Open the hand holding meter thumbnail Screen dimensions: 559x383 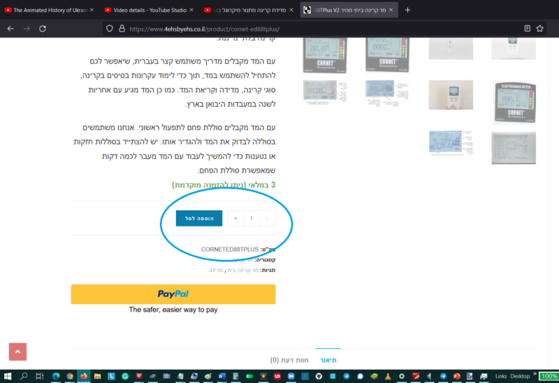[x=451, y=95]
